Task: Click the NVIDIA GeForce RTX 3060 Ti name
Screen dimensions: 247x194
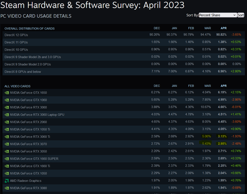Action: click(x=30, y=137)
